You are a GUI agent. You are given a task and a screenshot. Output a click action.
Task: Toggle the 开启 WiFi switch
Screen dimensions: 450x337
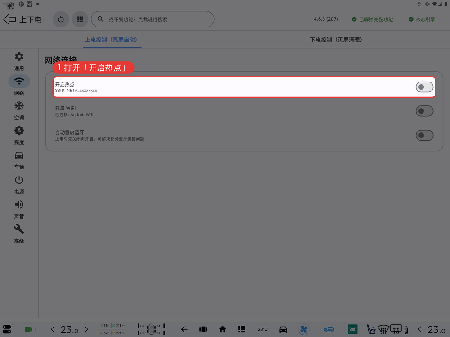424,111
